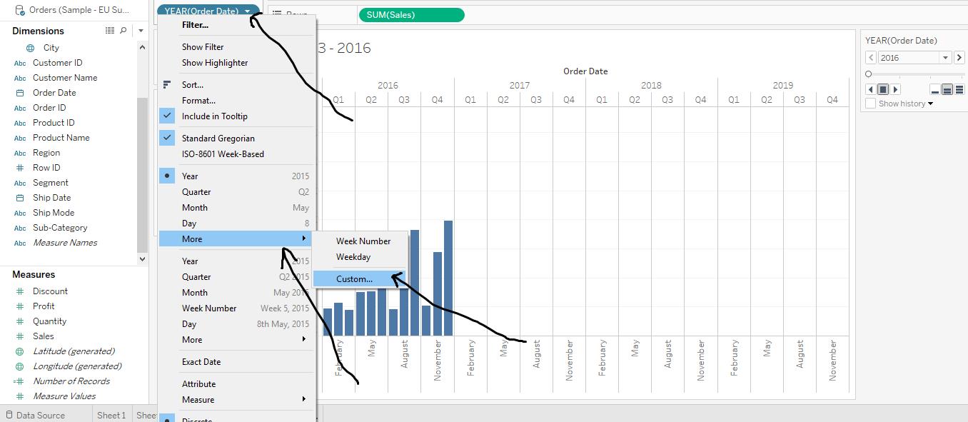Click the search icon in Dimensions header
This screenshot has height=422, width=968.
point(123,31)
